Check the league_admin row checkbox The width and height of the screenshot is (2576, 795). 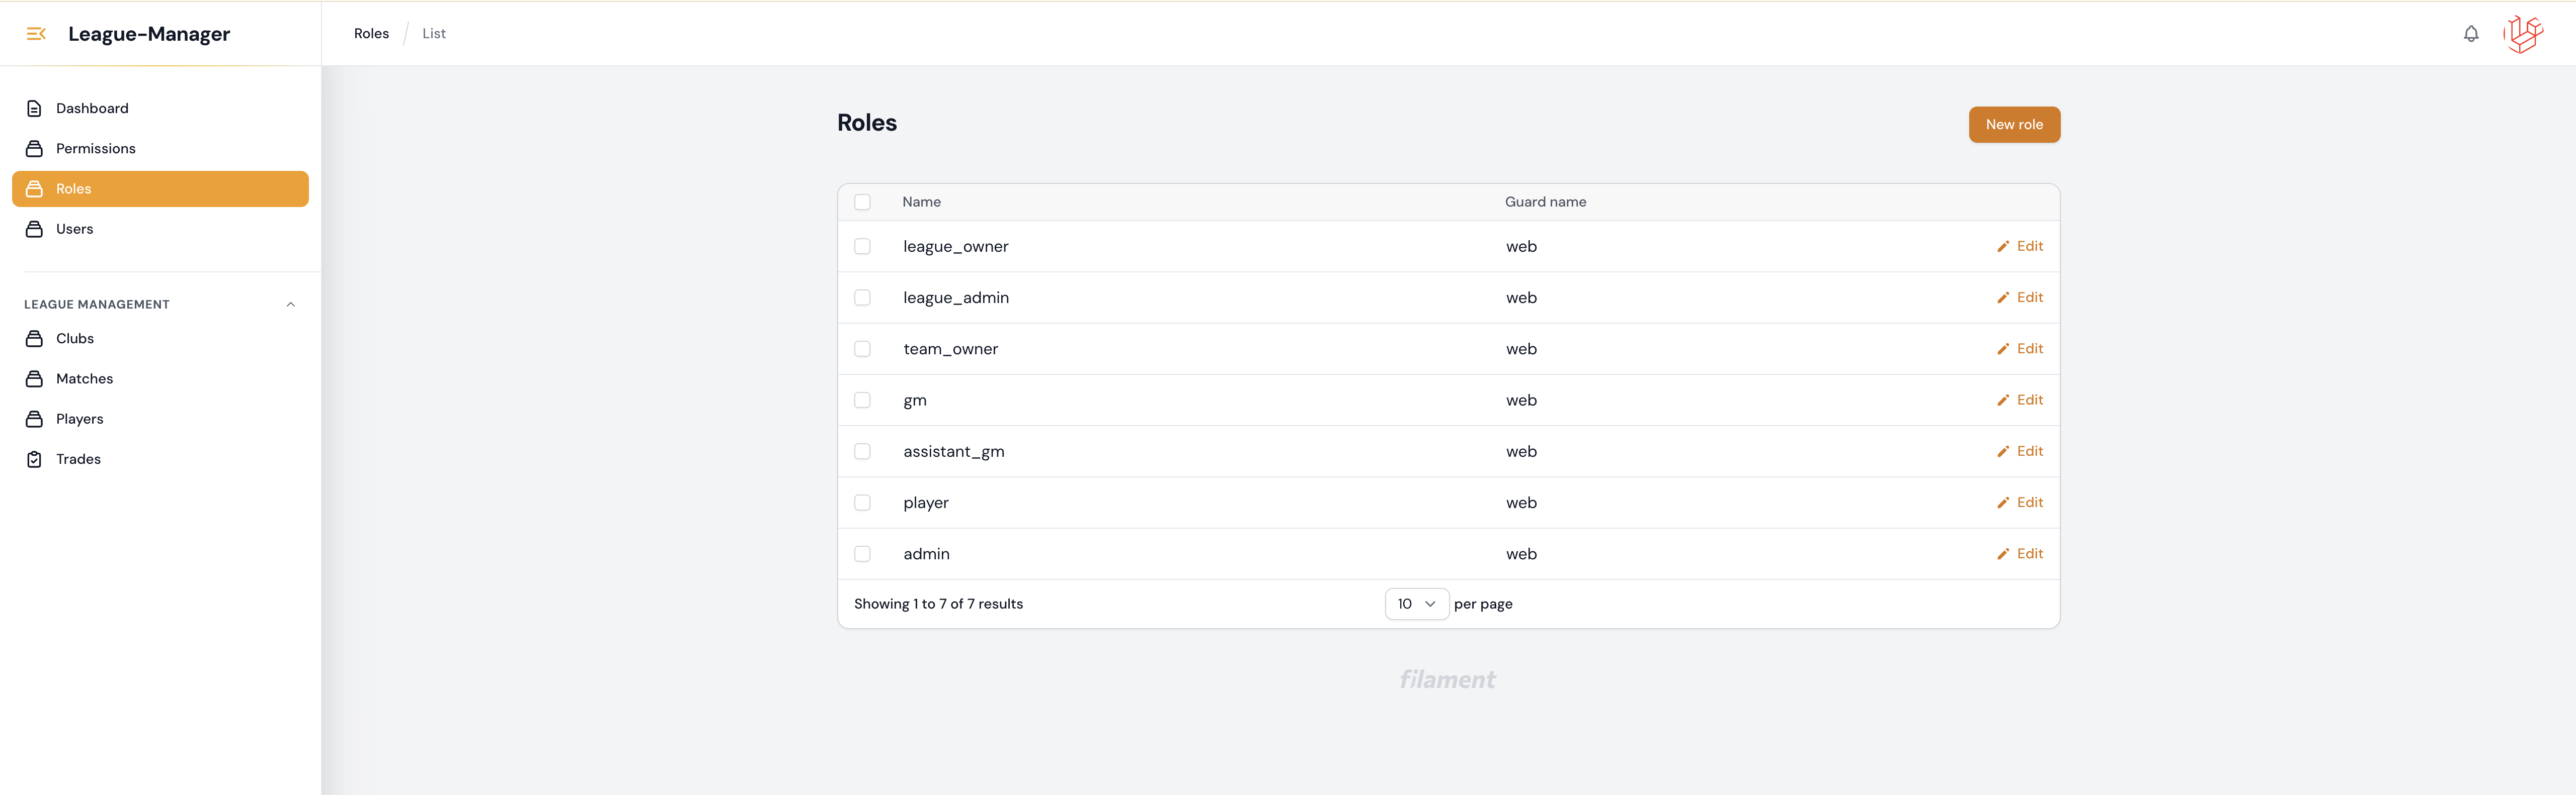coord(862,299)
